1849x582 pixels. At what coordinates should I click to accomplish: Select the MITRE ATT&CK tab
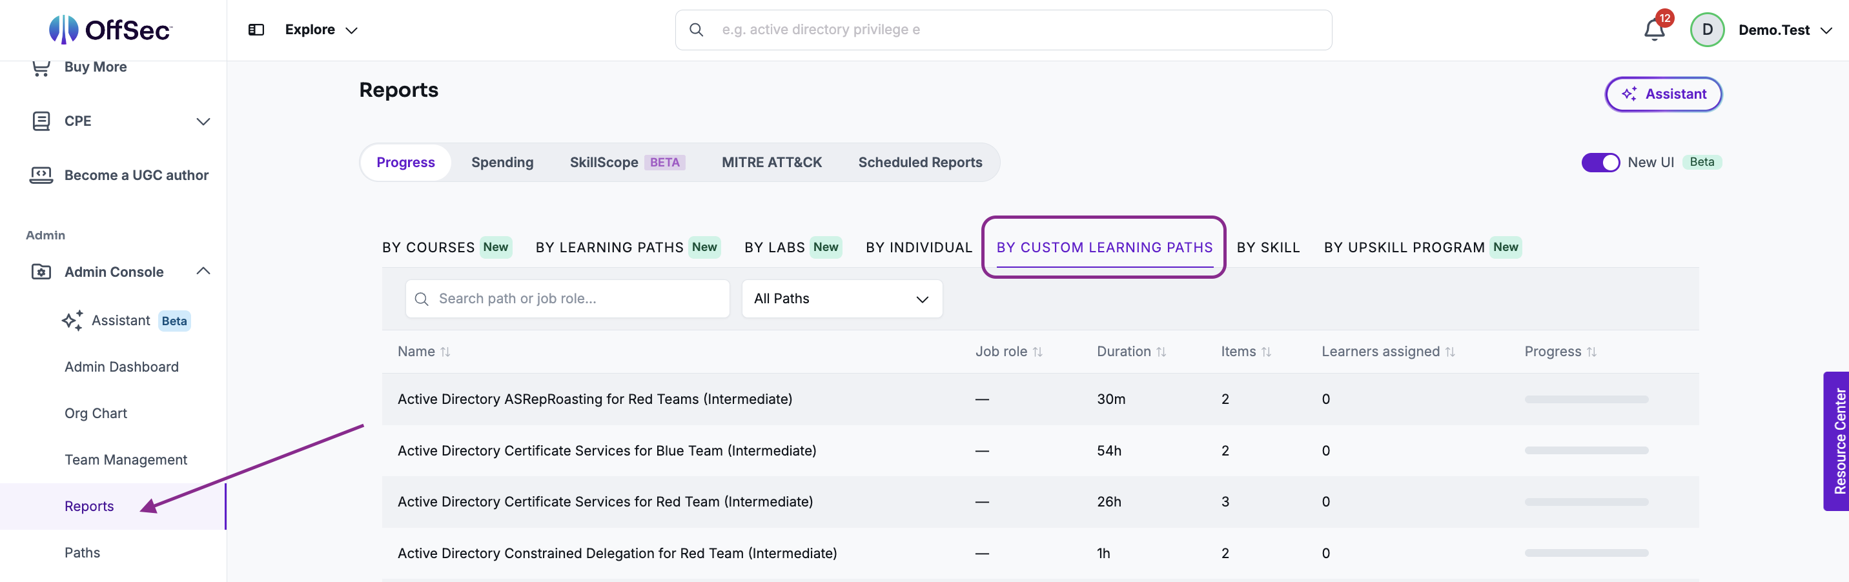coord(771,162)
